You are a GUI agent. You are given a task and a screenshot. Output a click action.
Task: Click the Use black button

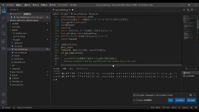(180, 100)
